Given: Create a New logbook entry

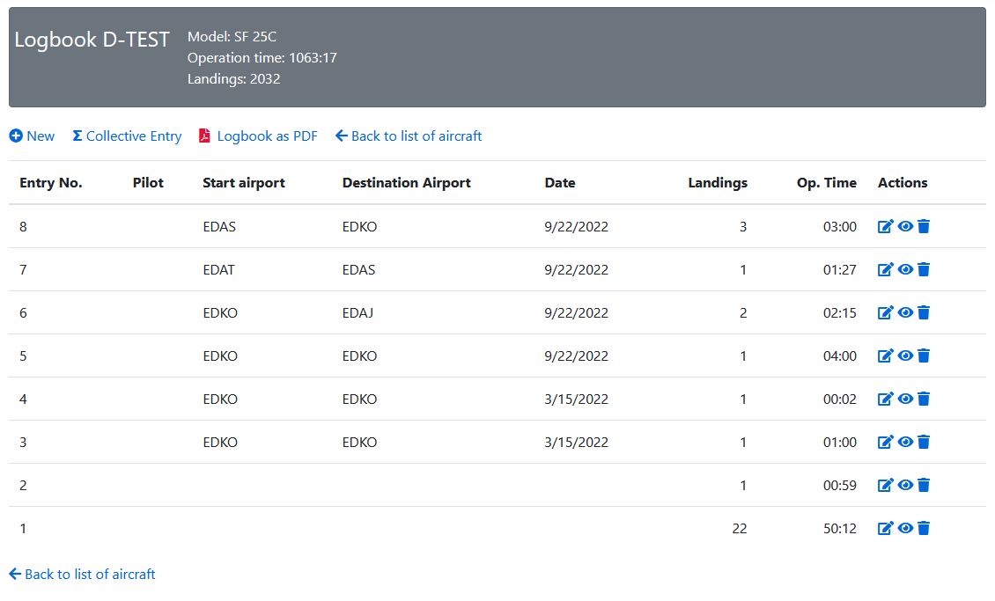Looking at the screenshot, I should 32,136.
